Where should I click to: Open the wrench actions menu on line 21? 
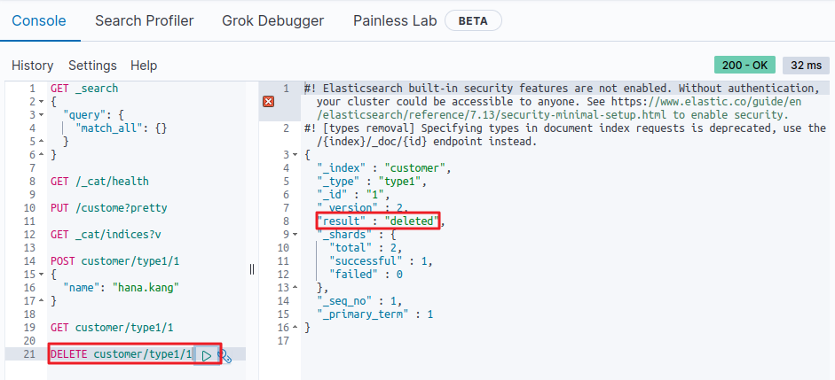pyautogui.click(x=225, y=356)
